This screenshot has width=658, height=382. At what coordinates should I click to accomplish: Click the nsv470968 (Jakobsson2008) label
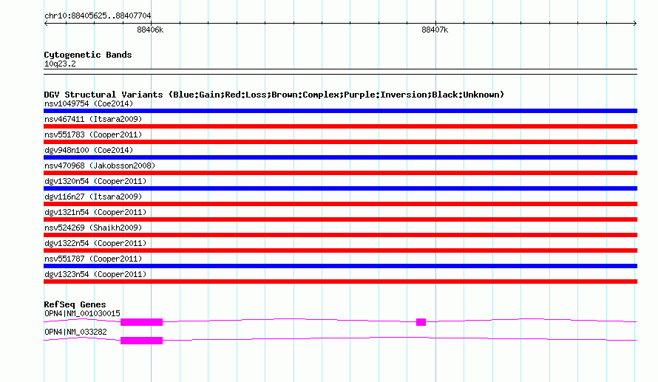coord(100,166)
